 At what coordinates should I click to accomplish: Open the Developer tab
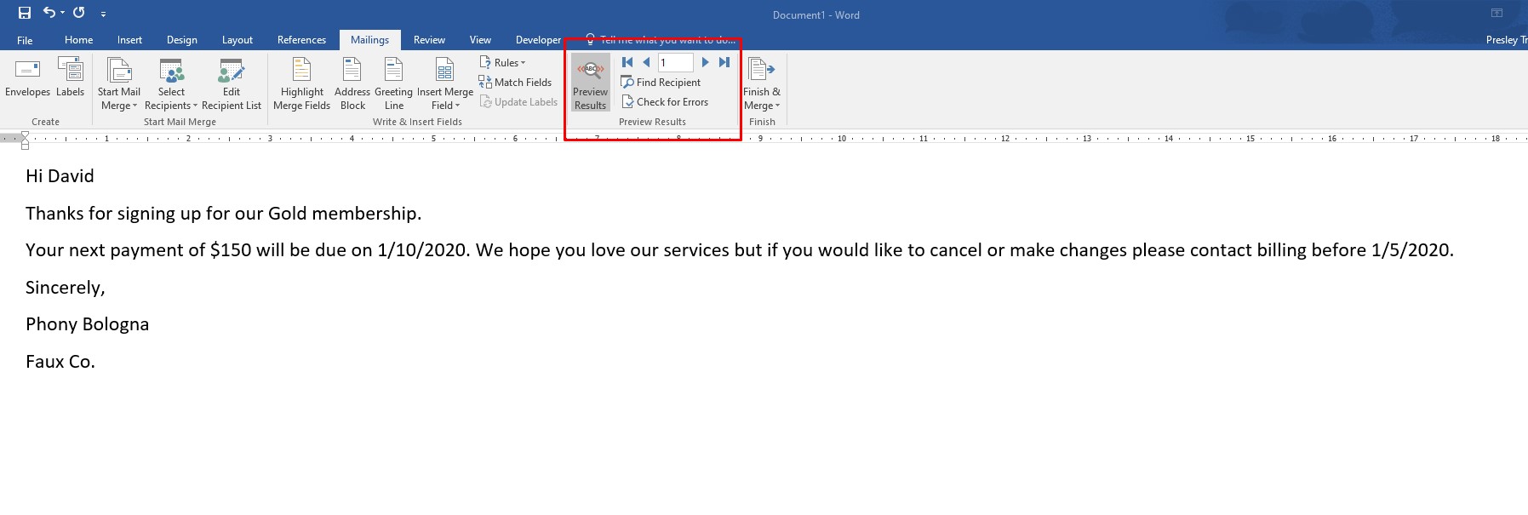(538, 40)
